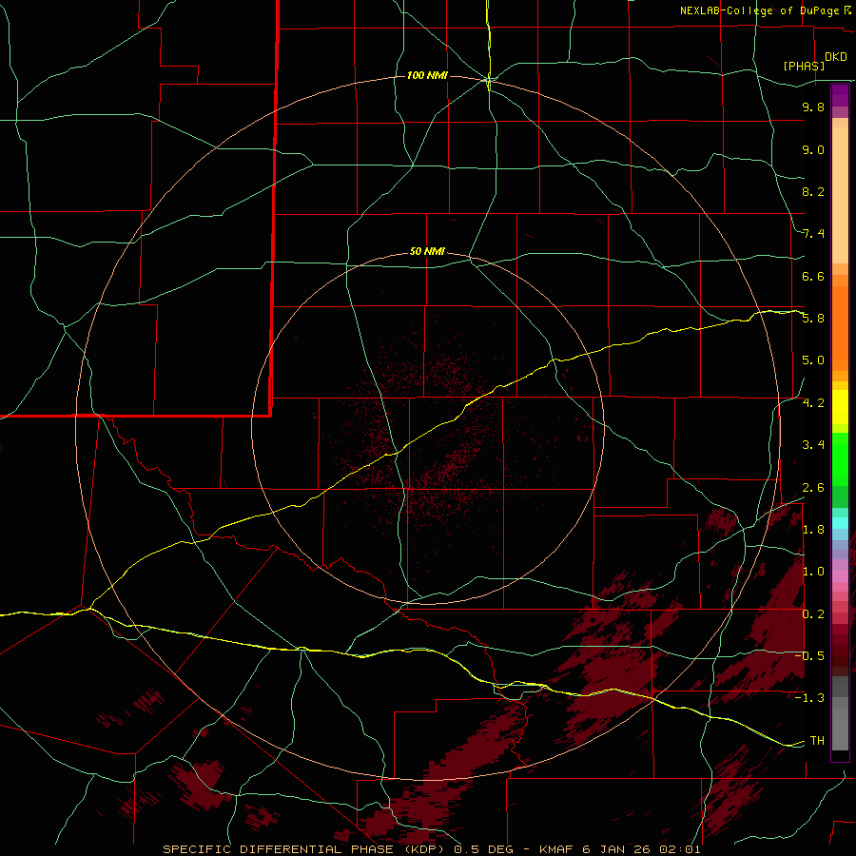Pick the pink band on color scale
Viewport: 856px width, 856px height.
840,576
